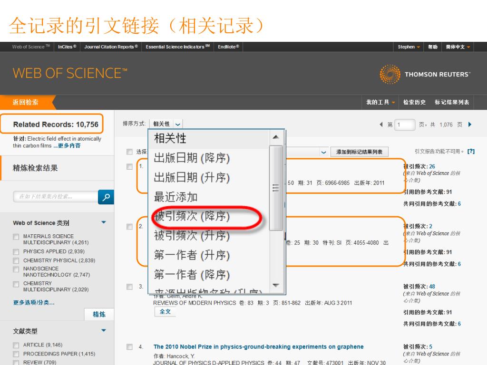Viewport: 487px width, 365px height.
Task: Collapse the Web of Science 类别 section
Action: (x=104, y=222)
